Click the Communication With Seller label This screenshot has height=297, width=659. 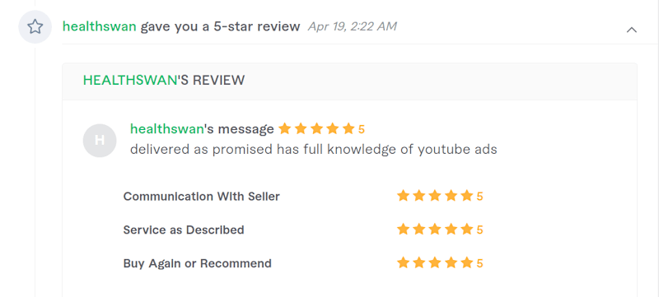tap(201, 197)
